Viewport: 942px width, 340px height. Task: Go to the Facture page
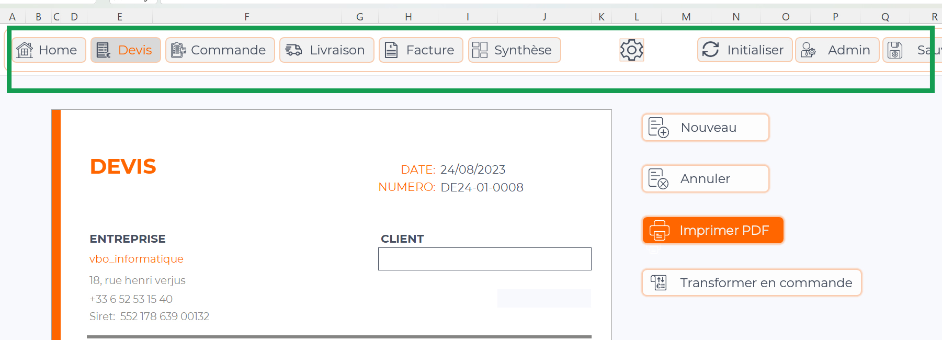pos(421,50)
